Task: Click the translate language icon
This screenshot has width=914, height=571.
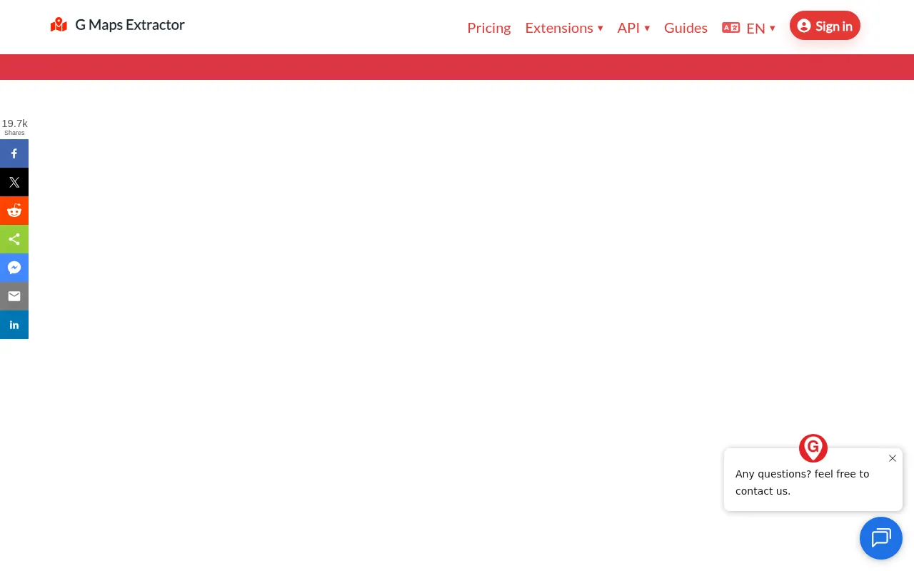Action: (x=730, y=28)
